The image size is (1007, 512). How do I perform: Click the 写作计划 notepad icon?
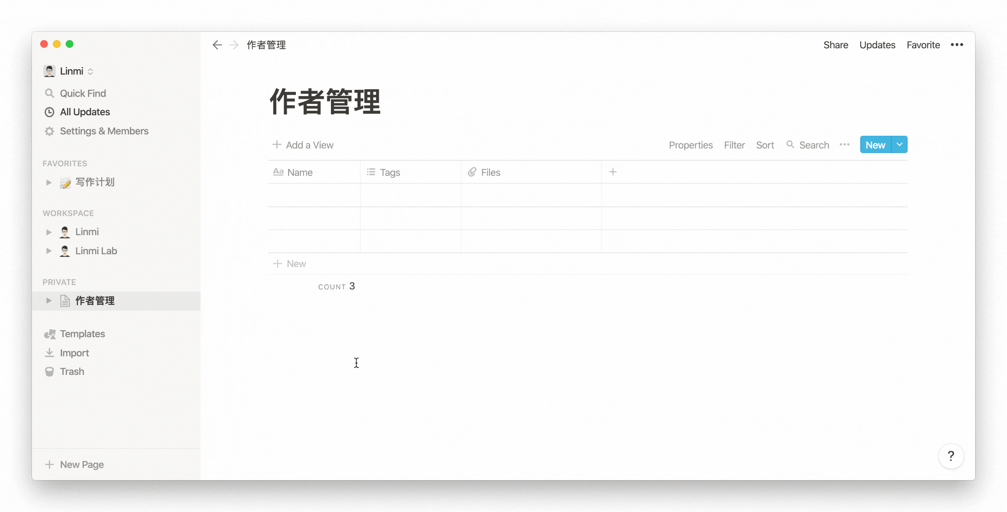click(65, 183)
